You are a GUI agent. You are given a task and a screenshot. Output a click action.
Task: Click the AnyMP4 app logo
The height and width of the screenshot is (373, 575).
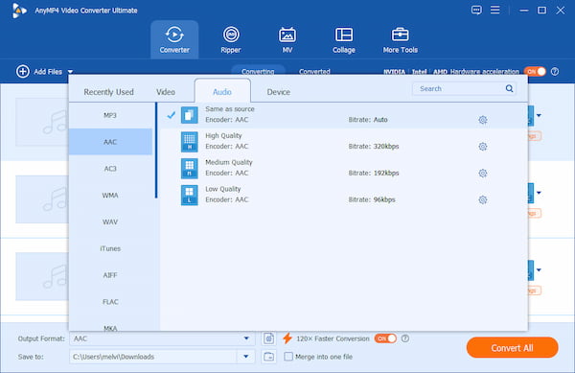[x=19, y=11]
